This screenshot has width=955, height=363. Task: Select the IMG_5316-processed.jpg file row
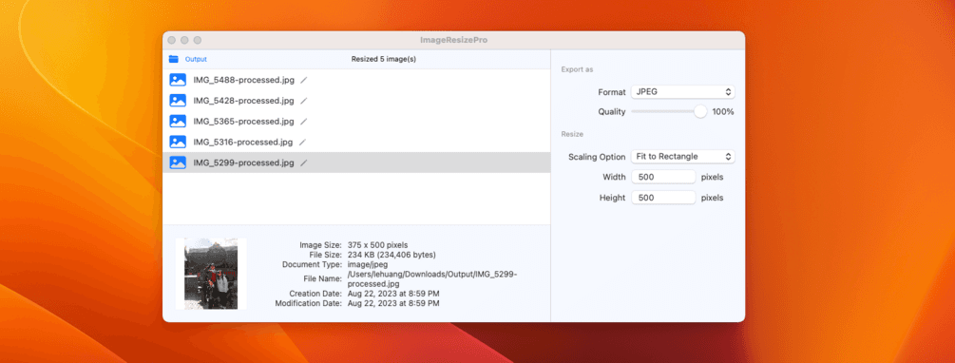click(356, 142)
